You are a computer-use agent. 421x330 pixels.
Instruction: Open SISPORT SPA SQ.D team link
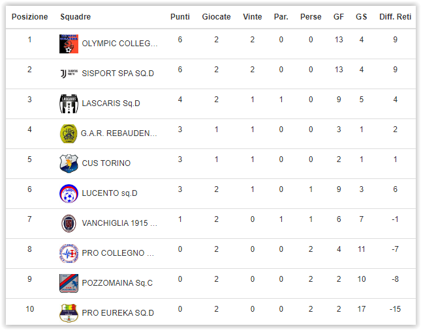click(x=118, y=74)
